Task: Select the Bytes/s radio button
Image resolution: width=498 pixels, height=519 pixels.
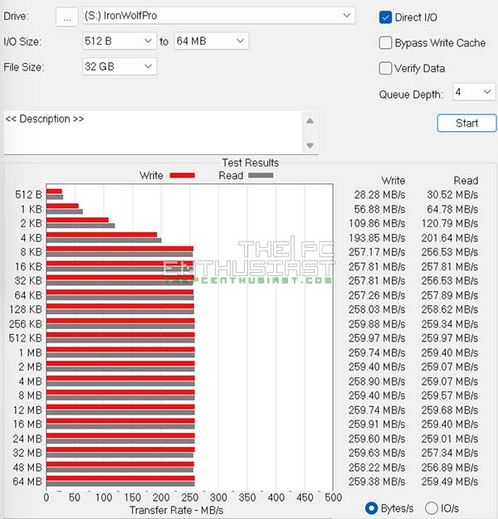Action: (372, 508)
